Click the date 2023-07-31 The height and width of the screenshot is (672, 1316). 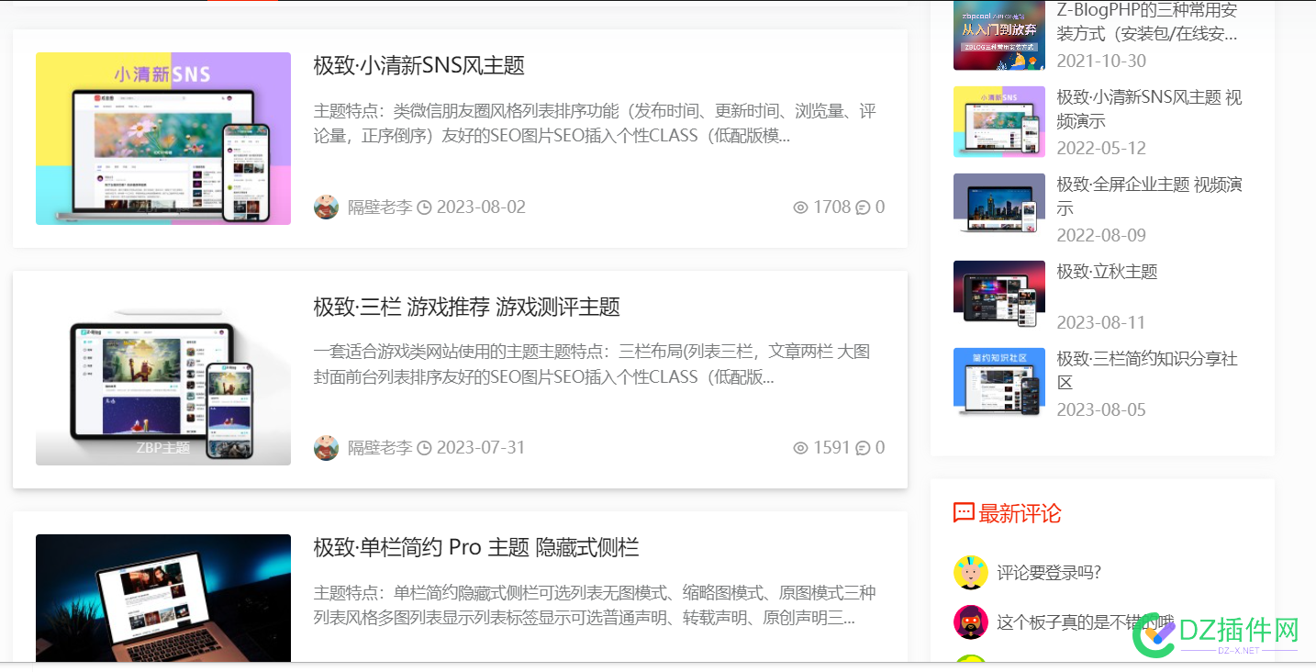481,448
